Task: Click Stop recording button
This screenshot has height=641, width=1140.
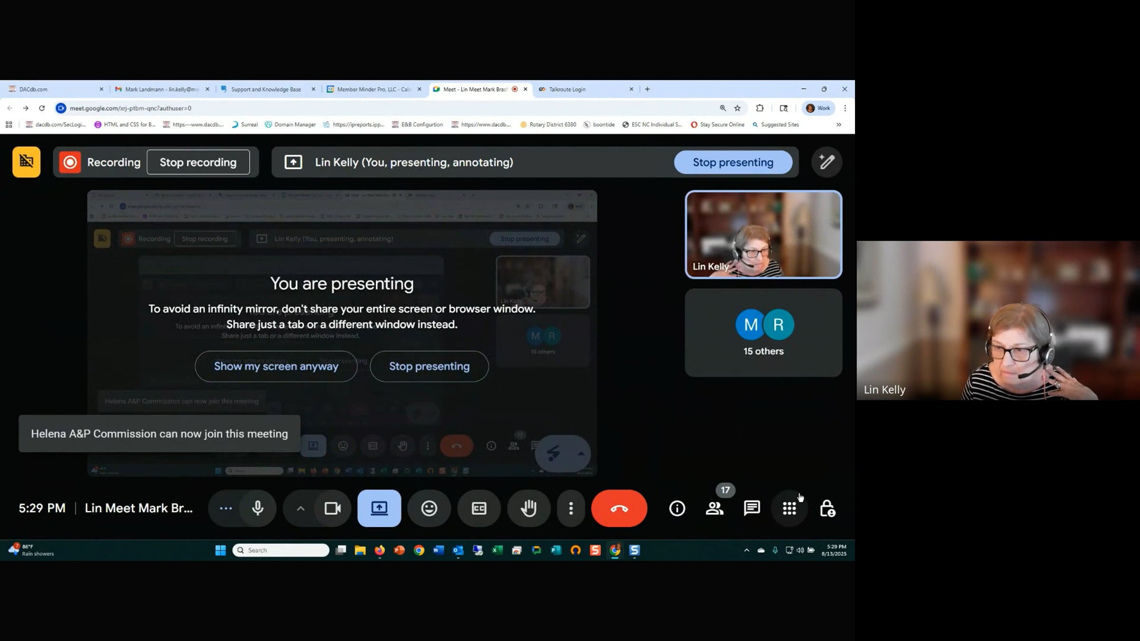Action: (198, 162)
